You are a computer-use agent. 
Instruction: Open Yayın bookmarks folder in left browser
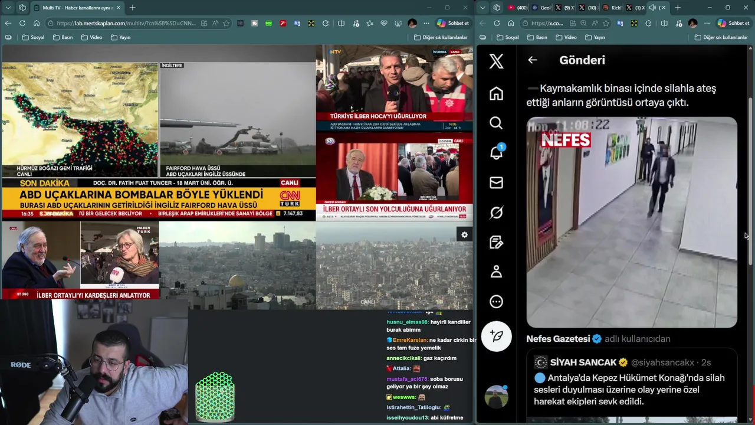point(120,37)
